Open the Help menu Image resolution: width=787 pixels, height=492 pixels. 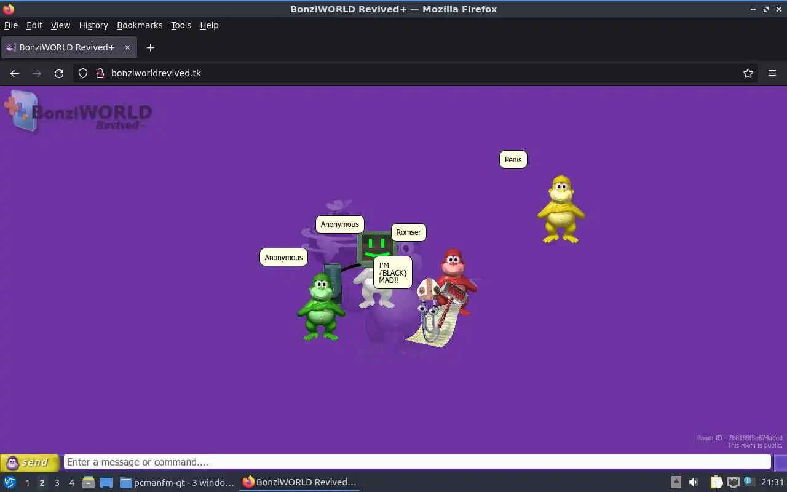point(209,25)
